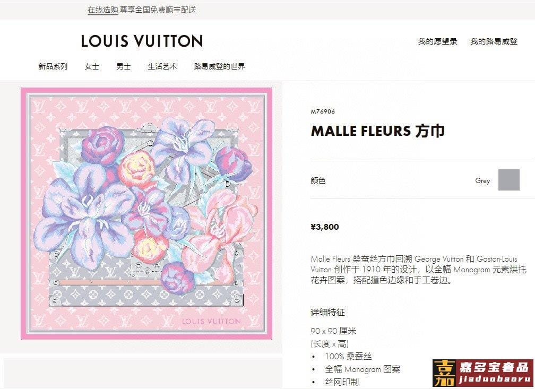Click the 100% 桑蚕丝 feature item
Screen dimensions: 535x389
coord(348,357)
